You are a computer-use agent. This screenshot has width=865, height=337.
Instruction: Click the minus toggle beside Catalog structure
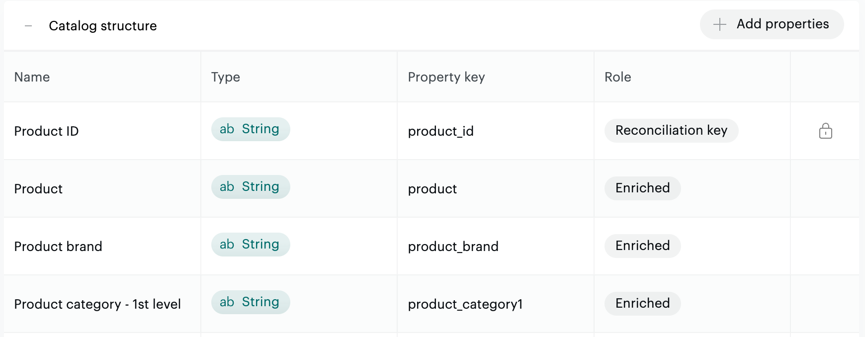pyautogui.click(x=28, y=25)
